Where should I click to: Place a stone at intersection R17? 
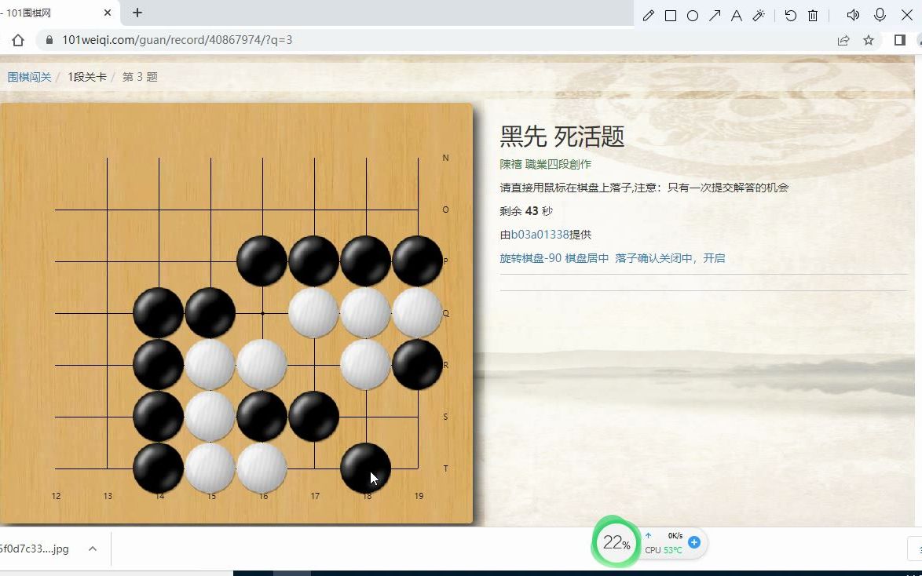click(x=314, y=365)
